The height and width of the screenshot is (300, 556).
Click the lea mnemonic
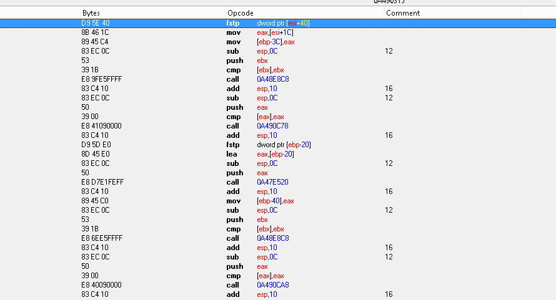tap(232, 154)
